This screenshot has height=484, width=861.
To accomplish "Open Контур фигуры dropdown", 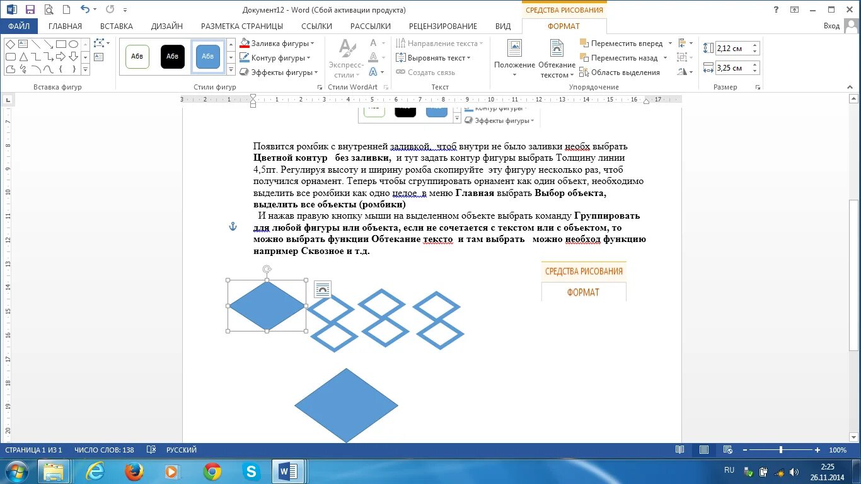I will pyautogui.click(x=275, y=58).
